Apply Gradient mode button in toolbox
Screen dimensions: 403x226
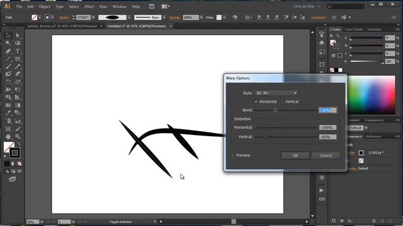[x=13, y=163]
